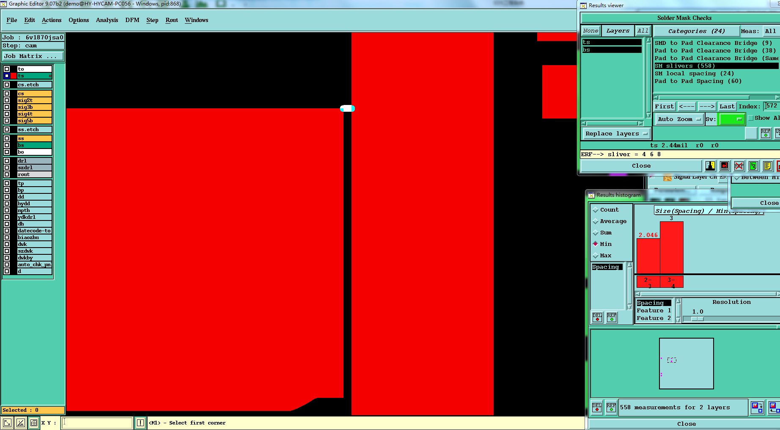Click the REF green dot icon in Results viewer
The width and height of the screenshot is (780, 430).
coord(766,133)
